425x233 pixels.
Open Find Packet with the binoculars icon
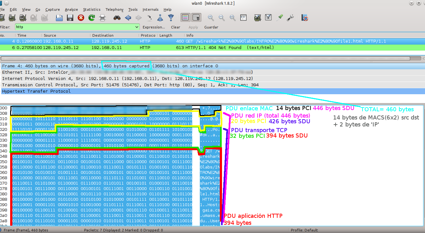click(x=117, y=18)
